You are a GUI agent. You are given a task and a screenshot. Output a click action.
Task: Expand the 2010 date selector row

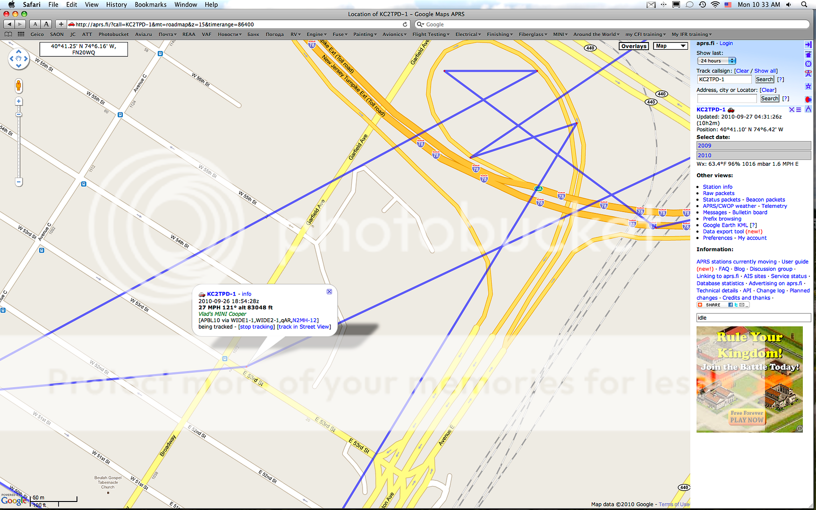pyautogui.click(x=753, y=155)
